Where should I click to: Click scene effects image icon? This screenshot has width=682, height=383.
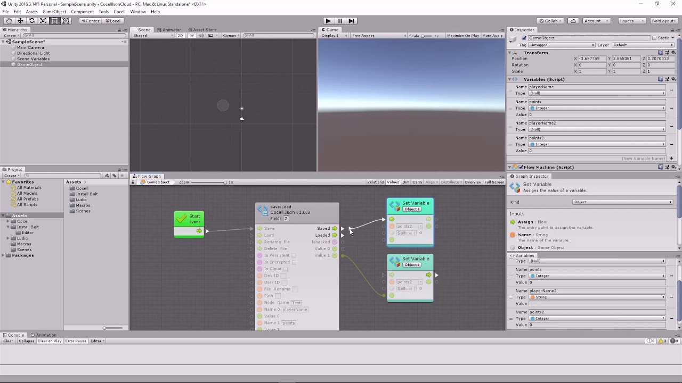(211, 36)
